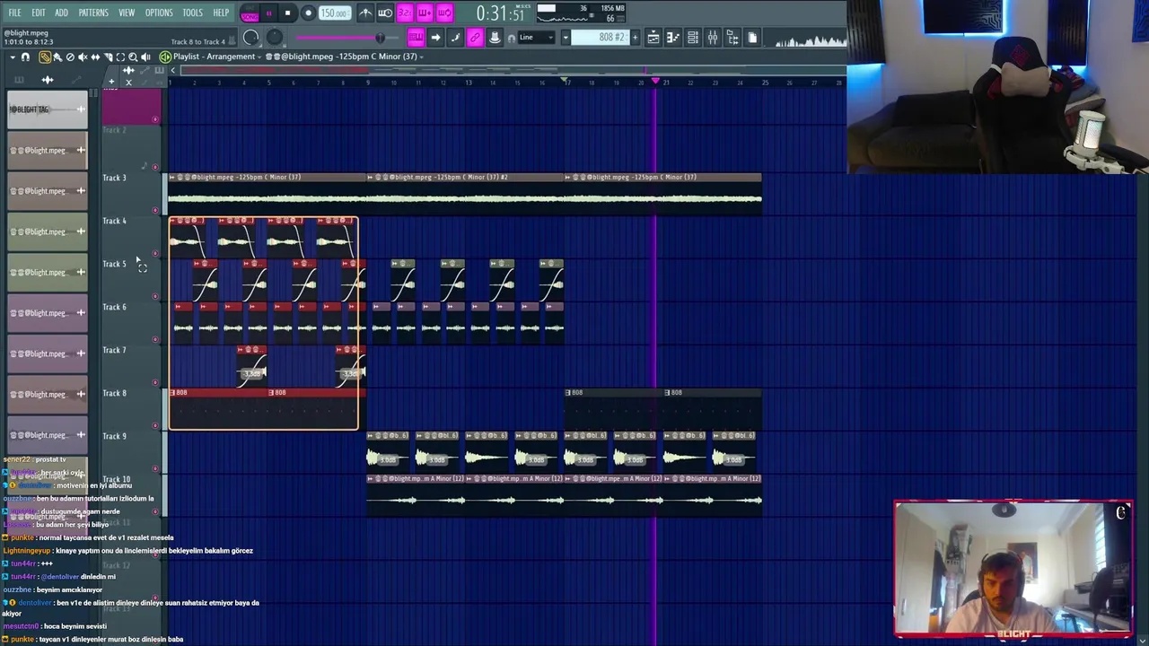Select the Slice tool
The height and width of the screenshot is (646, 1149).
[x=108, y=57]
